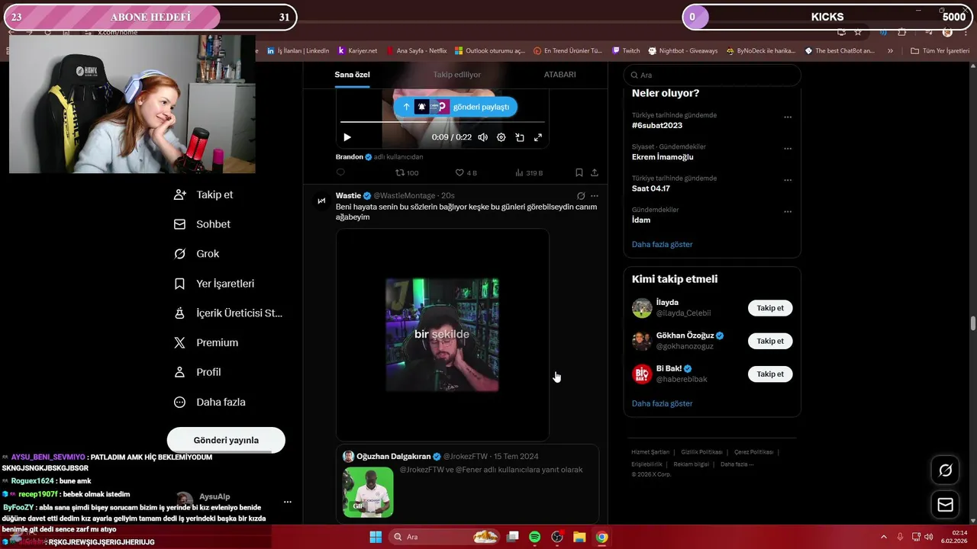
Task: Open Profil person icon in sidebar
Action: tap(180, 372)
